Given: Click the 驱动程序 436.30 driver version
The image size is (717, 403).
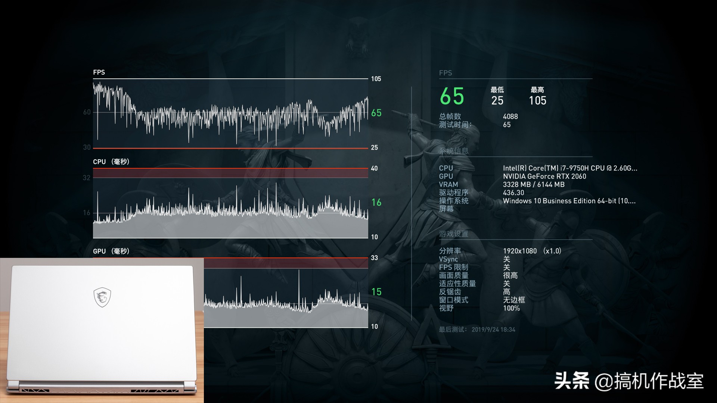Looking at the screenshot, I should (513, 193).
